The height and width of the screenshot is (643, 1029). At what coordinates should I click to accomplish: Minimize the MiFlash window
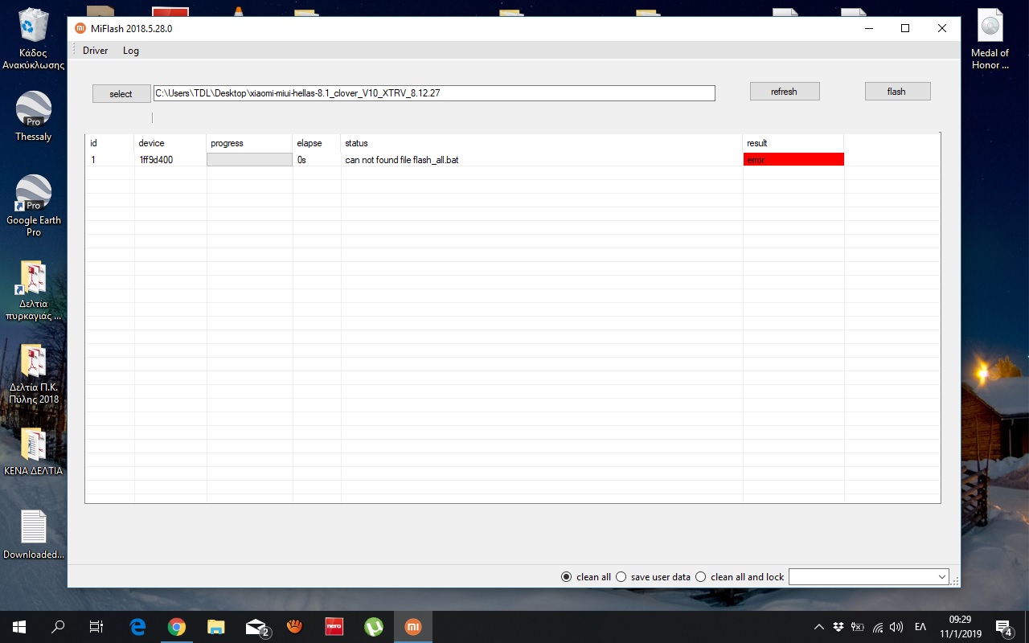pos(869,28)
